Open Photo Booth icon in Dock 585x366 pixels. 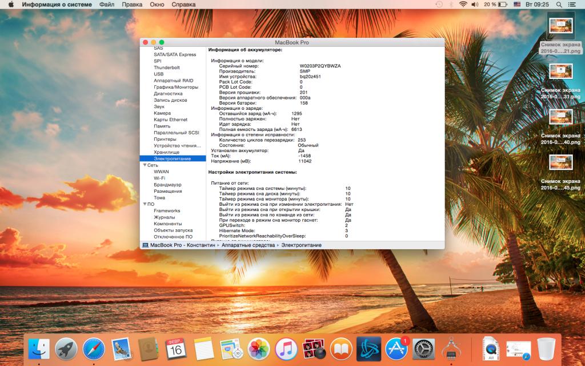pyautogui.click(x=314, y=349)
